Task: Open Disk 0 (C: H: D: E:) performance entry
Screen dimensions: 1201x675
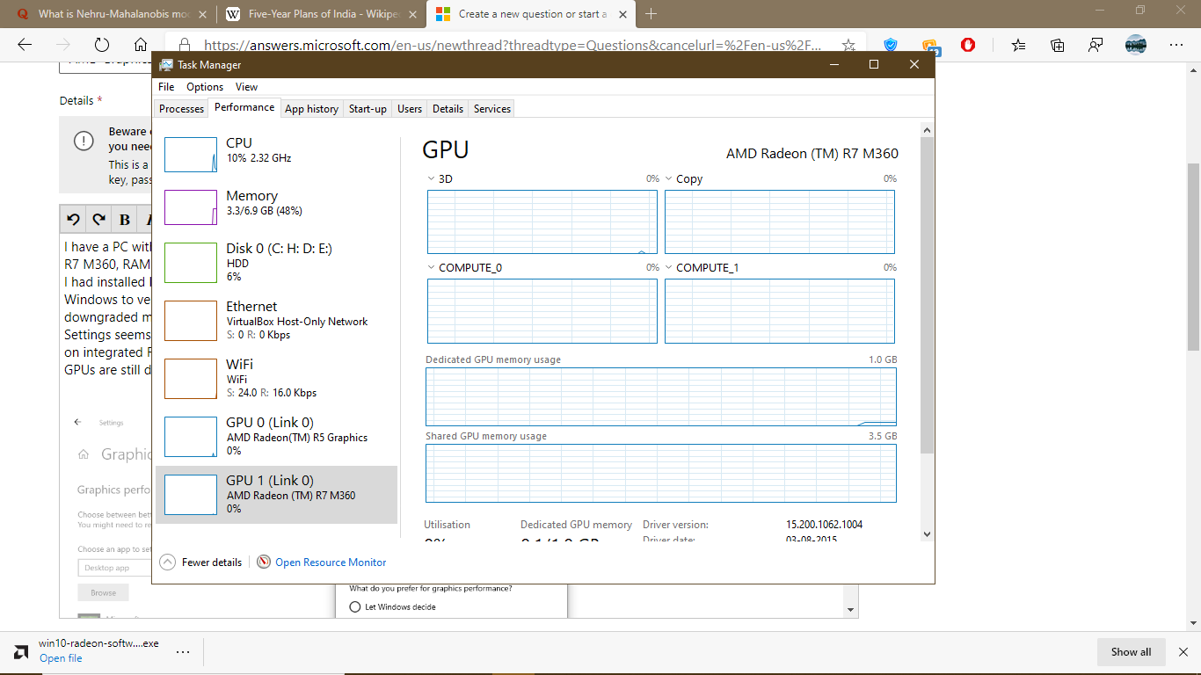Action: 276,263
